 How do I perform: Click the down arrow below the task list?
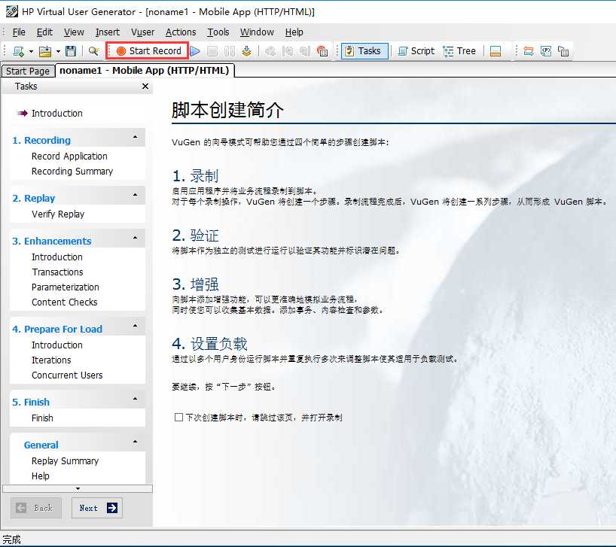[x=78, y=488]
